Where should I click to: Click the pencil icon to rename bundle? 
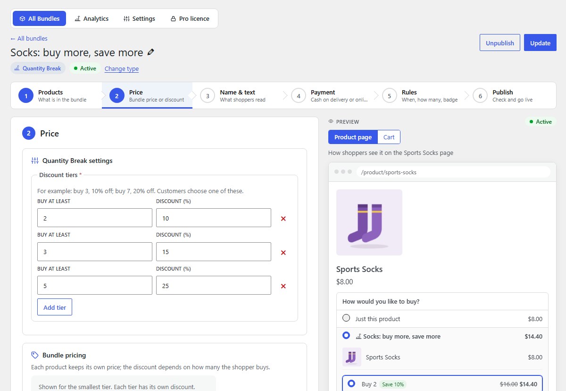pyautogui.click(x=151, y=52)
